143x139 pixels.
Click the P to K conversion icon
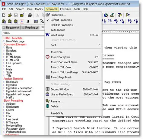(x=130, y=21)
